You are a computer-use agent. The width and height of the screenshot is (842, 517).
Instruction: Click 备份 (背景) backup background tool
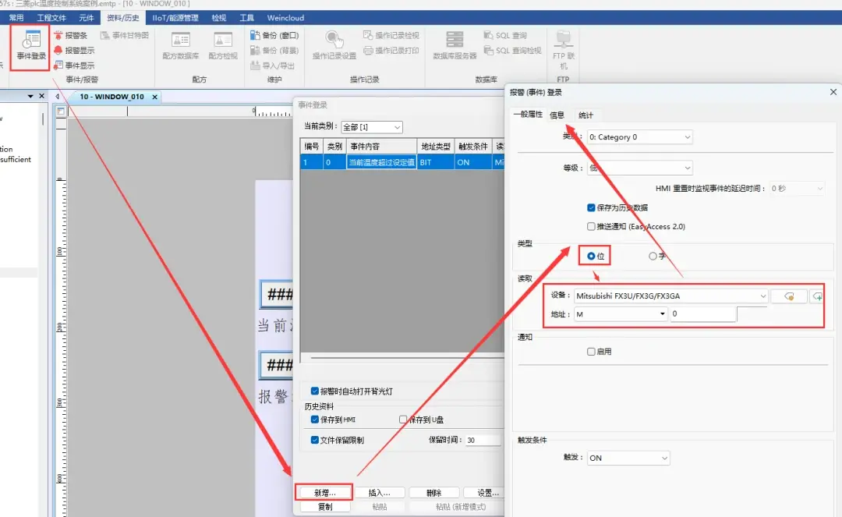point(274,51)
